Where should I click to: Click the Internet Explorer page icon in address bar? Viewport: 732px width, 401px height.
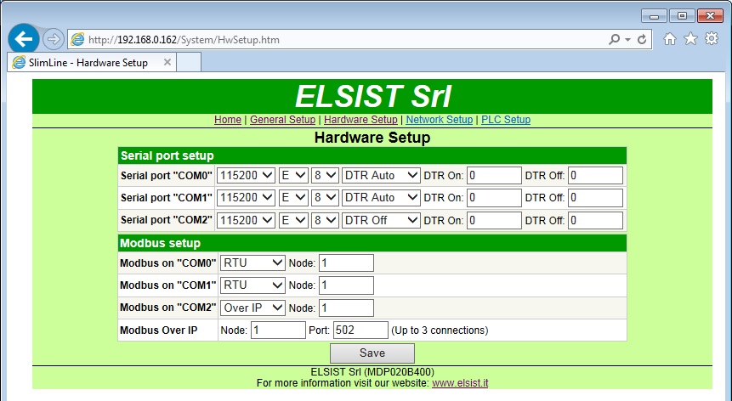coord(77,40)
